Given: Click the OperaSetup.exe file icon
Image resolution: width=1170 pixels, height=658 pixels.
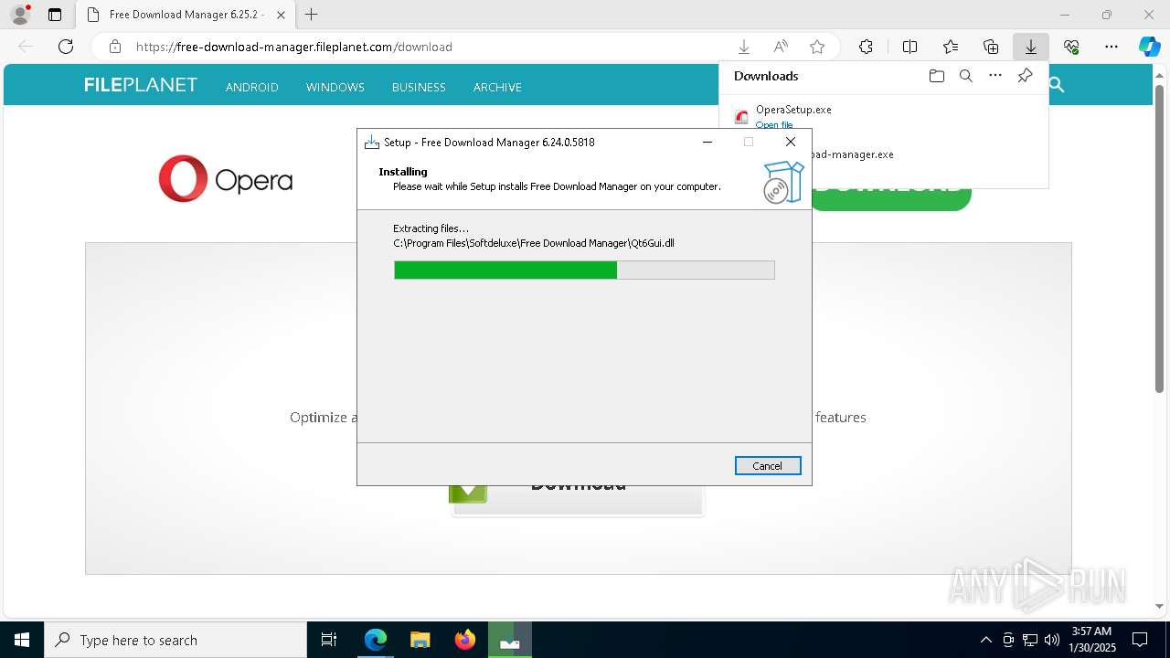Looking at the screenshot, I should coord(741,117).
